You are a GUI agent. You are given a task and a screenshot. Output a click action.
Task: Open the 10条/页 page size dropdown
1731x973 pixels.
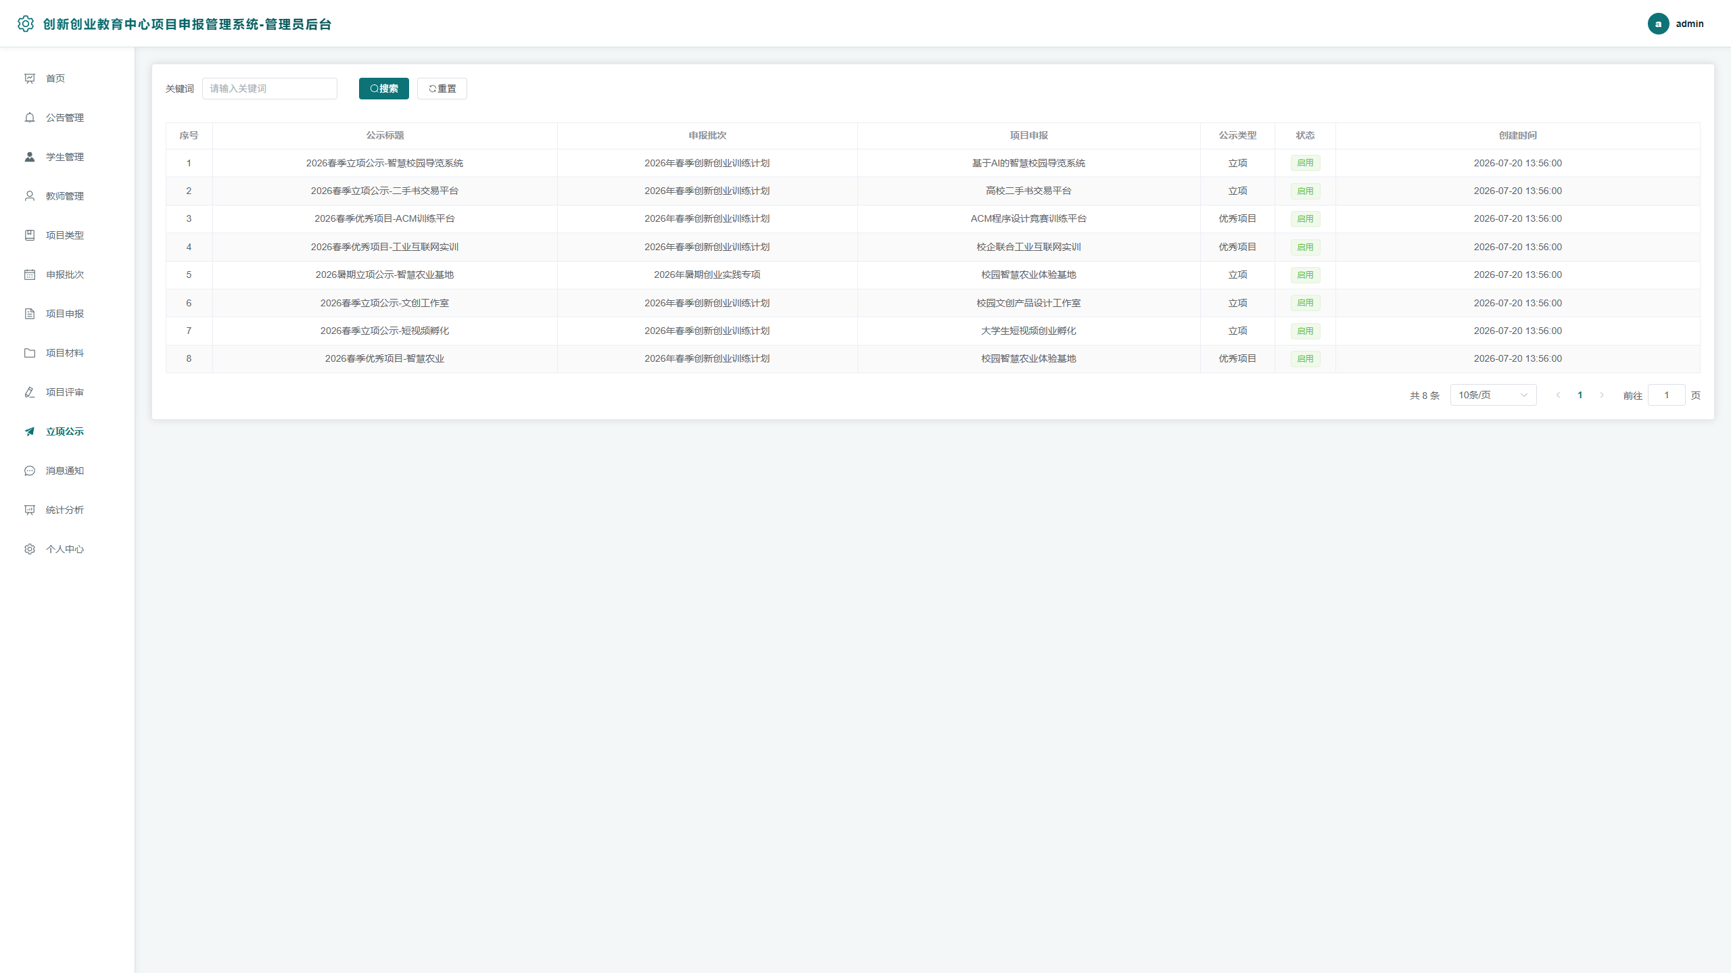pos(1493,395)
